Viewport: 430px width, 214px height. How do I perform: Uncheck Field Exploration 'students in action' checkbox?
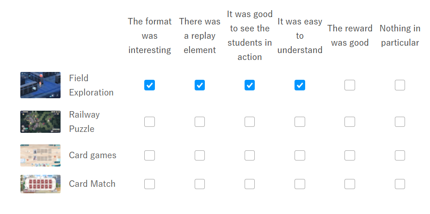[250, 85]
